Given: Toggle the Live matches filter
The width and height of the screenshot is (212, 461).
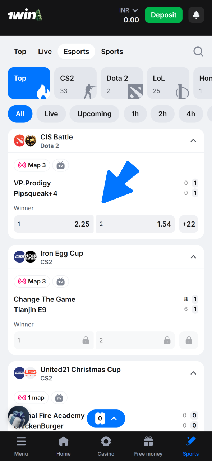Looking at the screenshot, I should point(51,113).
